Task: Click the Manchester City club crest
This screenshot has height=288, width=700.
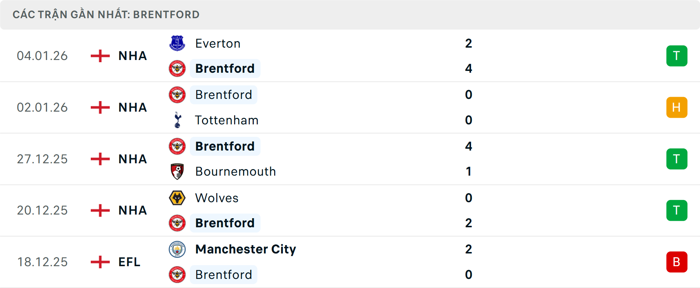Action: (x=177, y=249)
